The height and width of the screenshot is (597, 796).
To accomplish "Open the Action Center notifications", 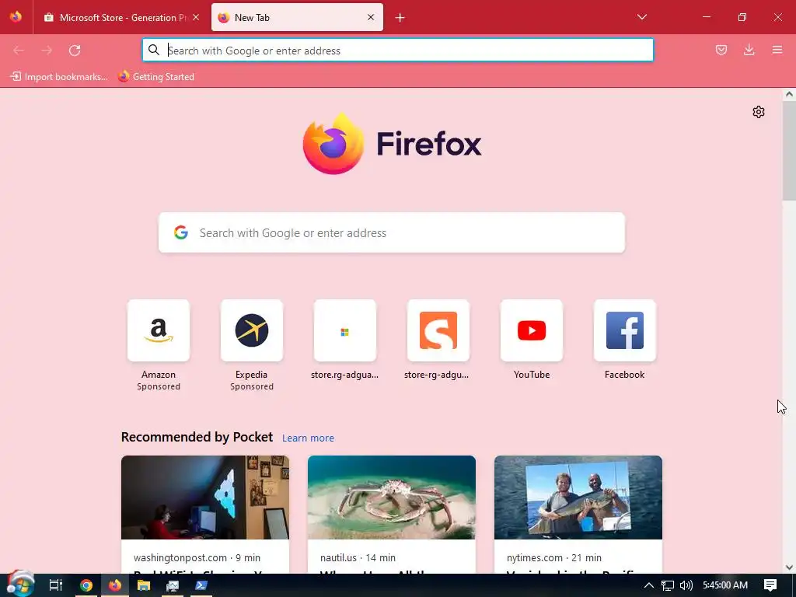I will [770, 585].
